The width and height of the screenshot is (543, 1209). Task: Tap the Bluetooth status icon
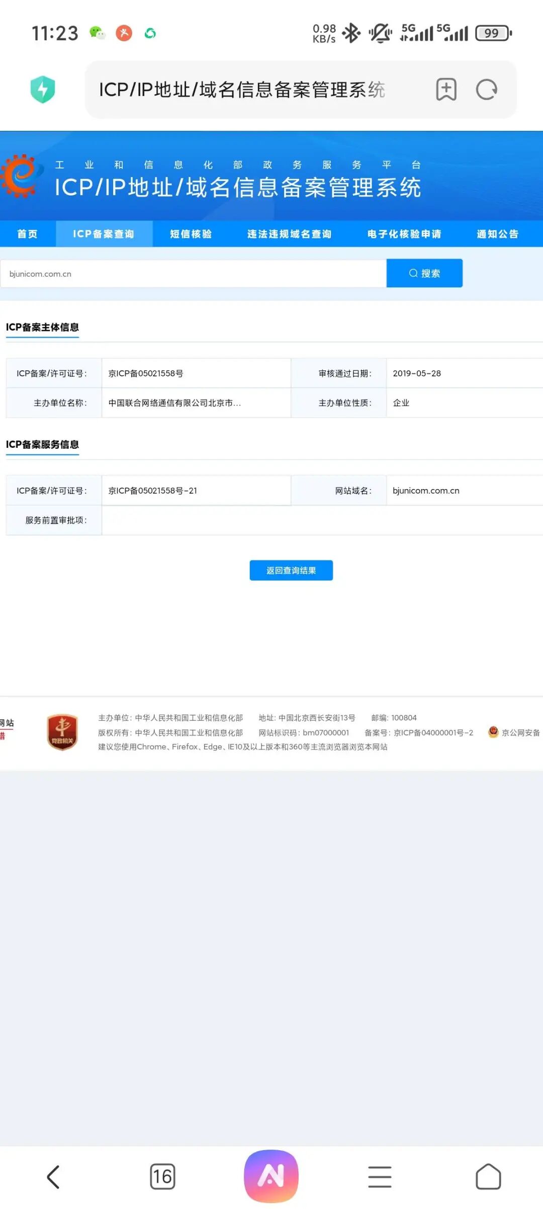(x=351, y=33)
